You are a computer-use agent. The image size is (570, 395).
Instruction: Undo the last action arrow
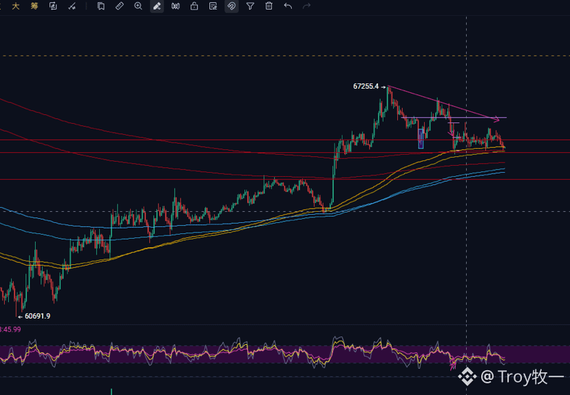point(288,6)
